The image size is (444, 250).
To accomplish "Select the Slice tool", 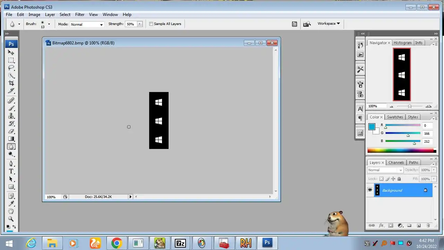I will click(11, 91).
